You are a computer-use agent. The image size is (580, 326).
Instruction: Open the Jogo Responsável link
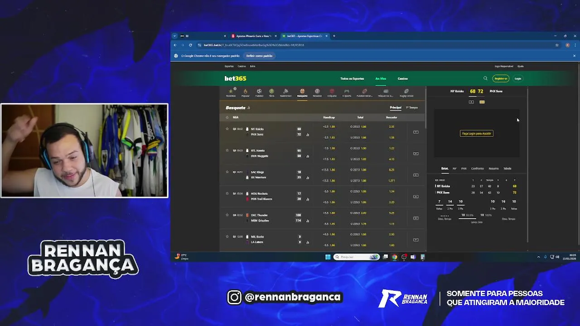tap(504, 66)
